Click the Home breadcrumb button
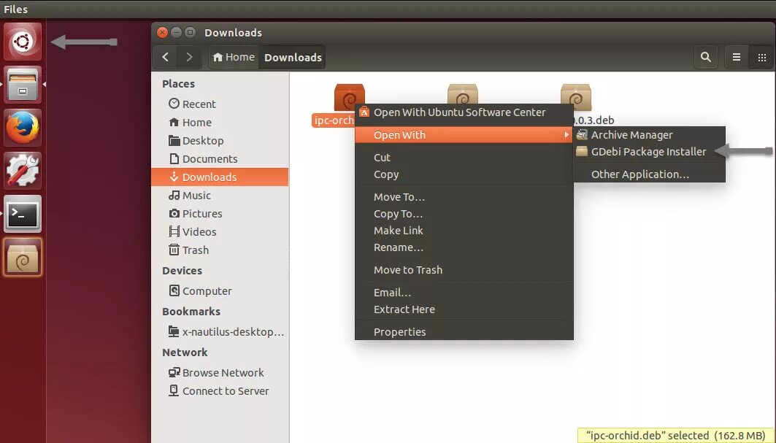The image size is (776, 443). coord(234,58)
